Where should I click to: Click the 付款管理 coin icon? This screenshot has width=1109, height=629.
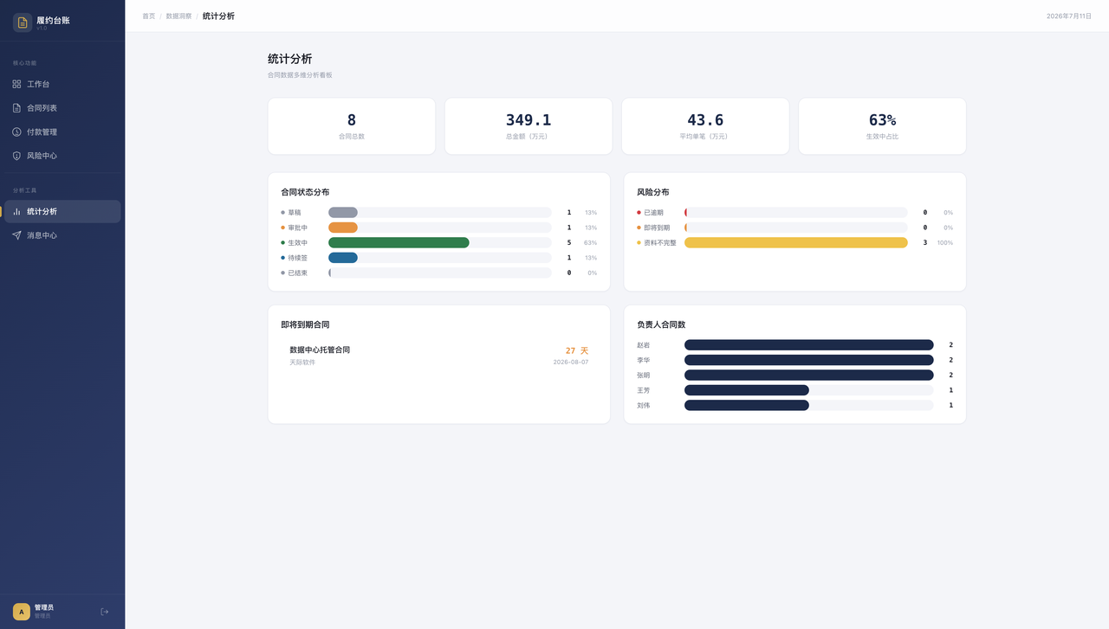click(16, 132)
